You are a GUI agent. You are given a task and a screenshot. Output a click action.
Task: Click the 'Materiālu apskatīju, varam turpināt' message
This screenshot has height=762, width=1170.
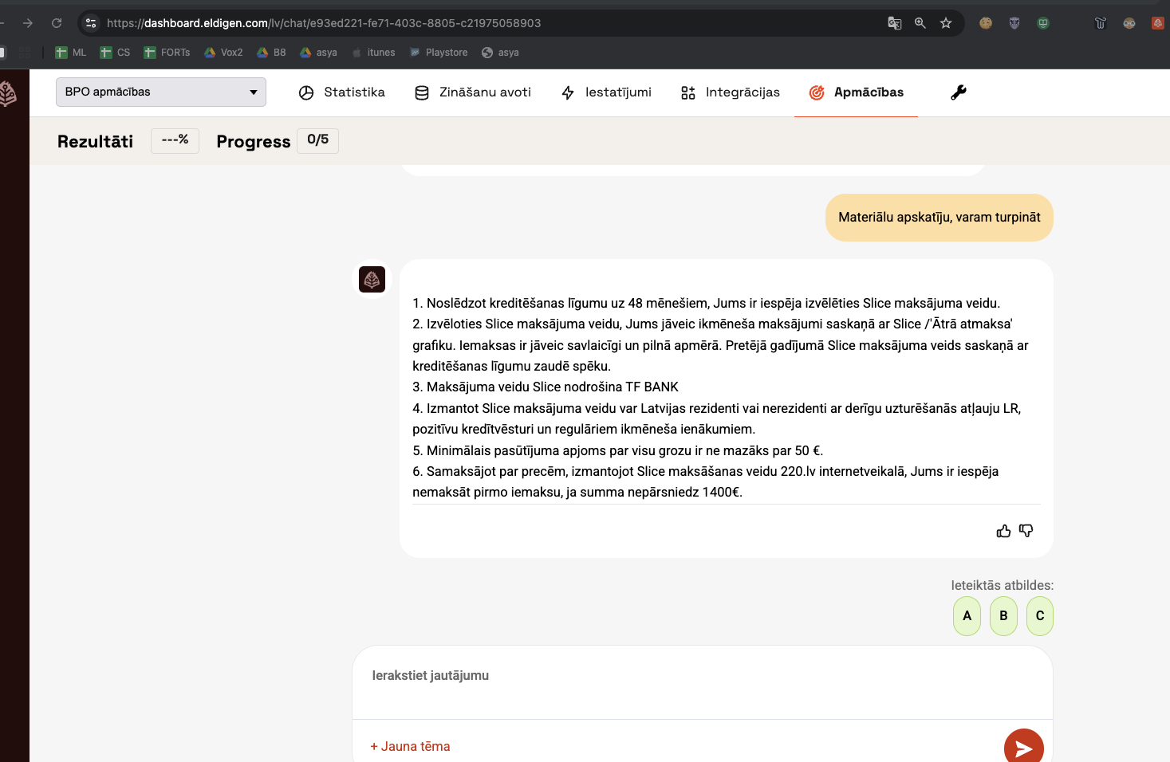(x=940, y=218)
